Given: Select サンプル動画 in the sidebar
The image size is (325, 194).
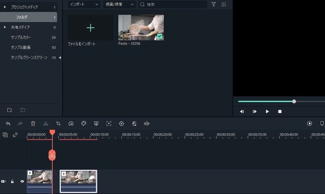Looking at the screenshot, I should tap(20, 47).
